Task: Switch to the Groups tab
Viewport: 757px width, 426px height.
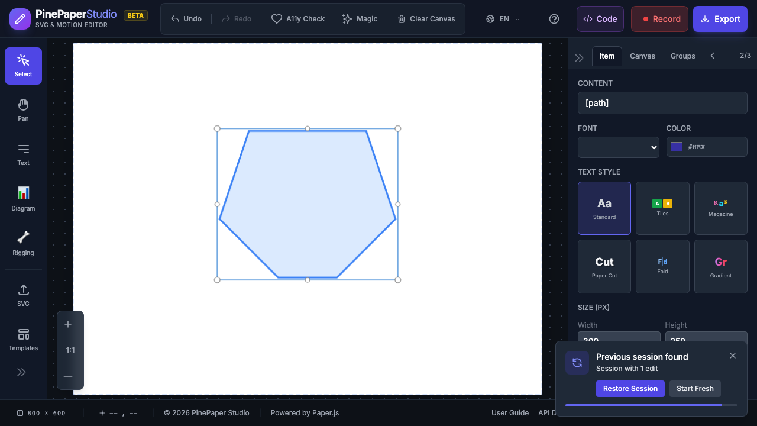Action: tap(682, 56)
